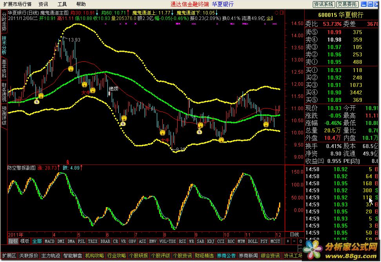The height and width of the screenshot is (262, 381).
Task: Select the RSI indicator
Action: [x=182, y=241]
